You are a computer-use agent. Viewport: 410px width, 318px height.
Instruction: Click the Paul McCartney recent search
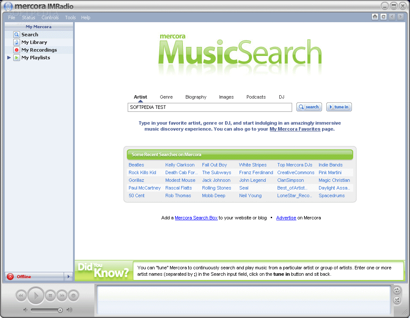[x=145, y=188]
